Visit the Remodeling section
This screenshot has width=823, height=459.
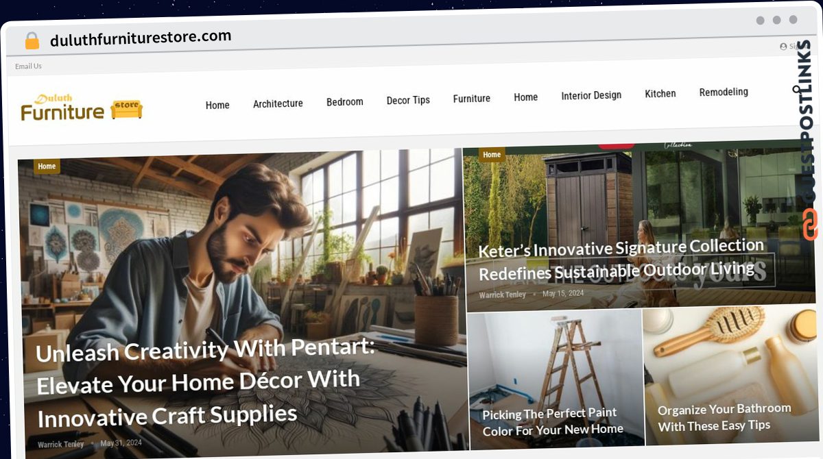pyautogui.click(x=724, y=92)
